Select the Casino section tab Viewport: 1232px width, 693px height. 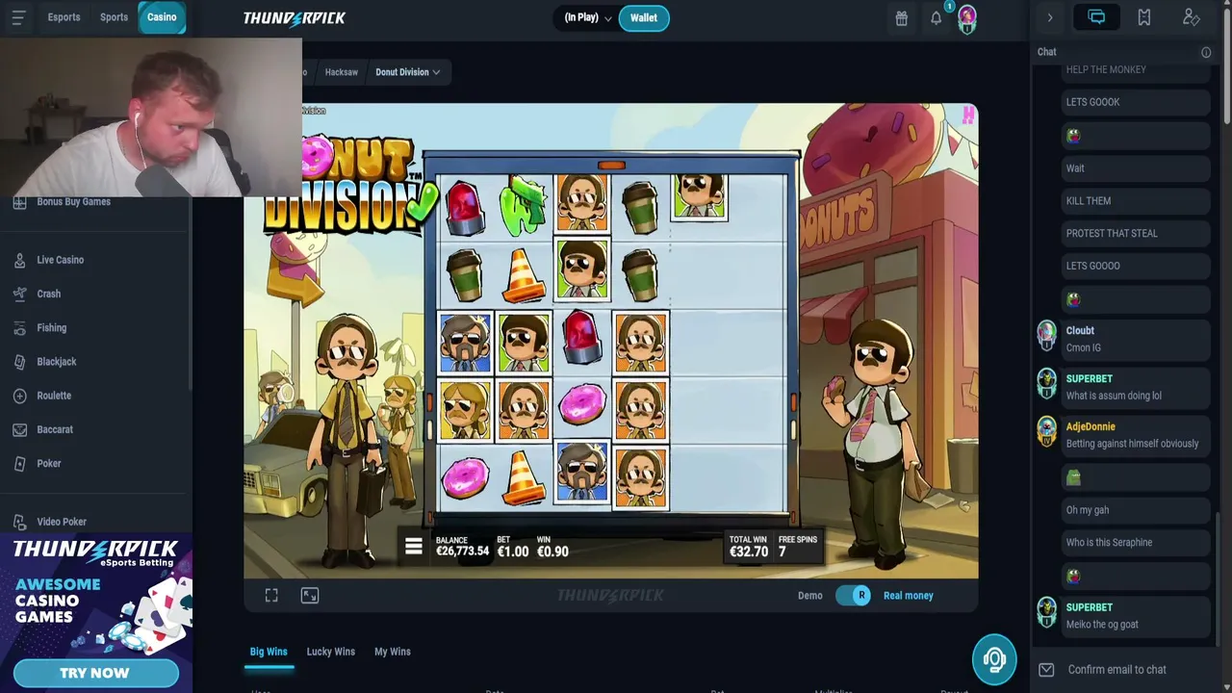(162, 17)
